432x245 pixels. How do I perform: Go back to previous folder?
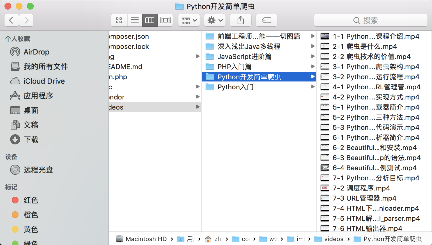(12, 20)
